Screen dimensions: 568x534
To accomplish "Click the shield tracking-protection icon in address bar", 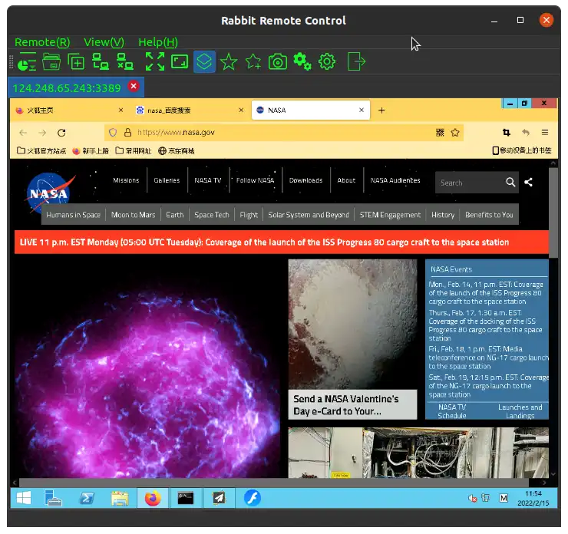I will [113, 133].
